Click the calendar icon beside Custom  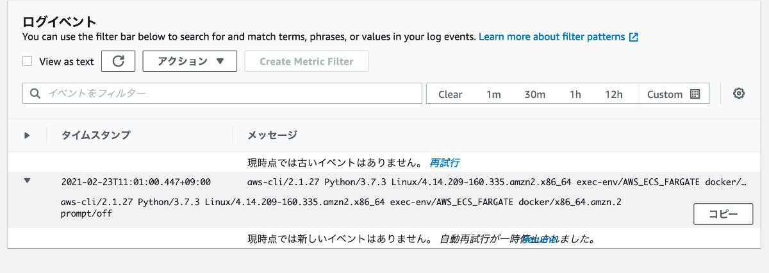(x=695, y=94)
